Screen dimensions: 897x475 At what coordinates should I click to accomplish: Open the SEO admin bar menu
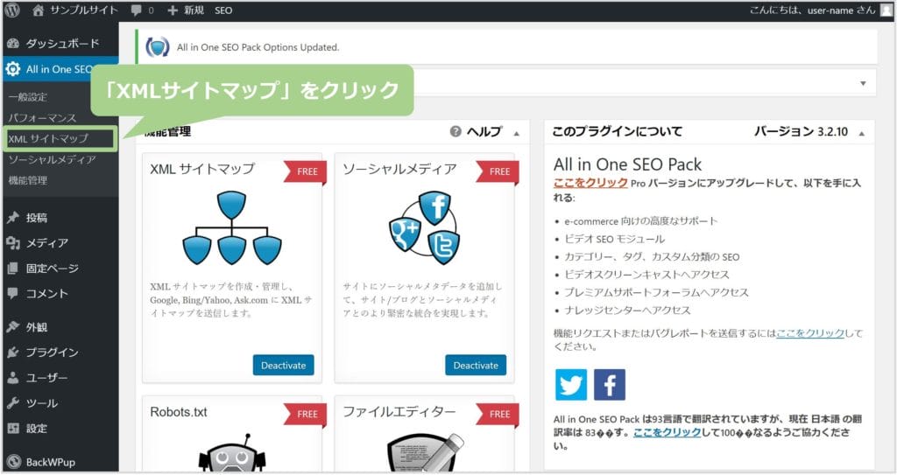tap(223, 10)
